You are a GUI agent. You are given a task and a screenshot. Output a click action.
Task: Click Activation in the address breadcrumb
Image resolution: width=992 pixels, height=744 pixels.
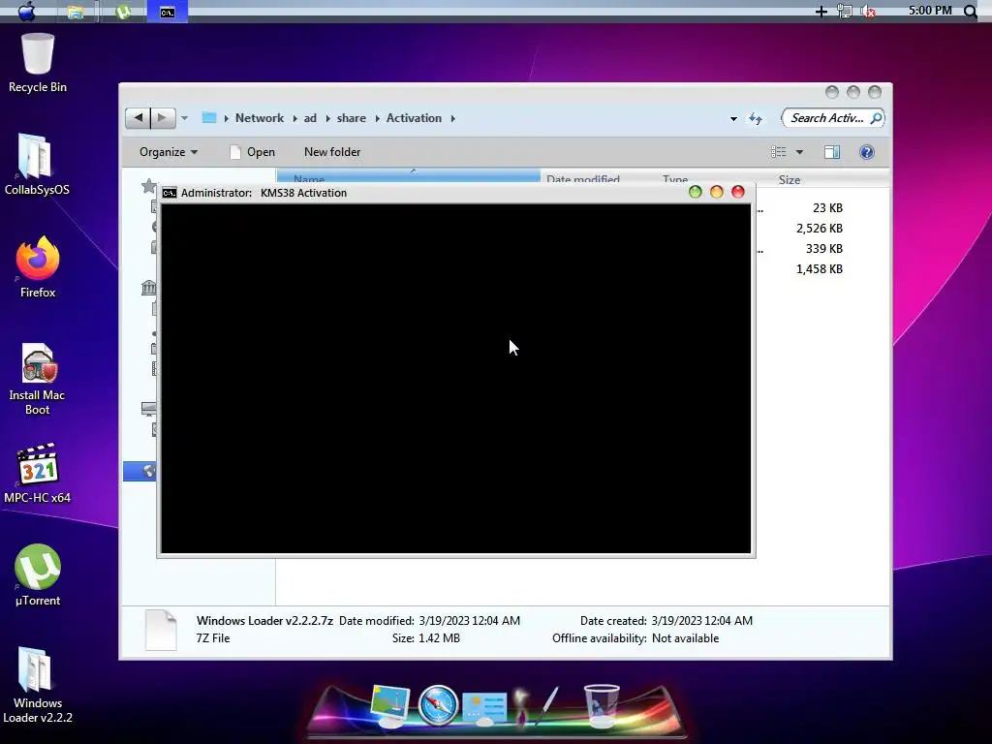click(414, 118)
